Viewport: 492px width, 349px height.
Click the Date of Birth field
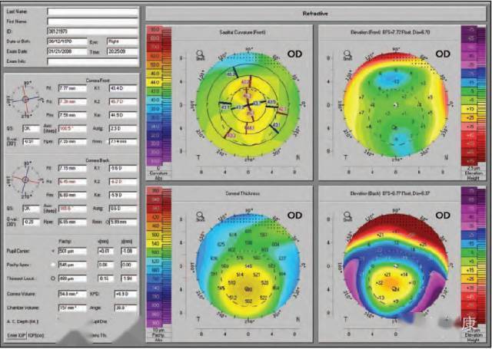(65, 40)
